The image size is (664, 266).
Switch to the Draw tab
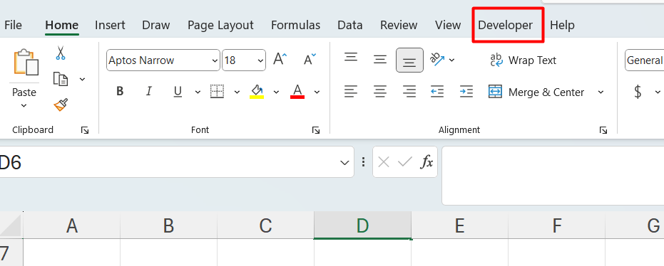pos(155,25)
